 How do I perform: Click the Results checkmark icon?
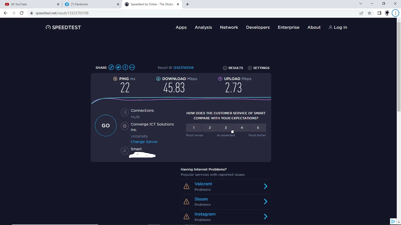(x=225, y=68)
